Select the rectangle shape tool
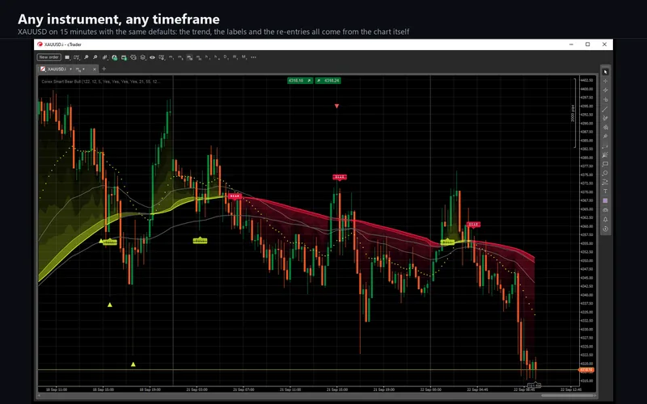647x404 pixels. coord(605,164)
